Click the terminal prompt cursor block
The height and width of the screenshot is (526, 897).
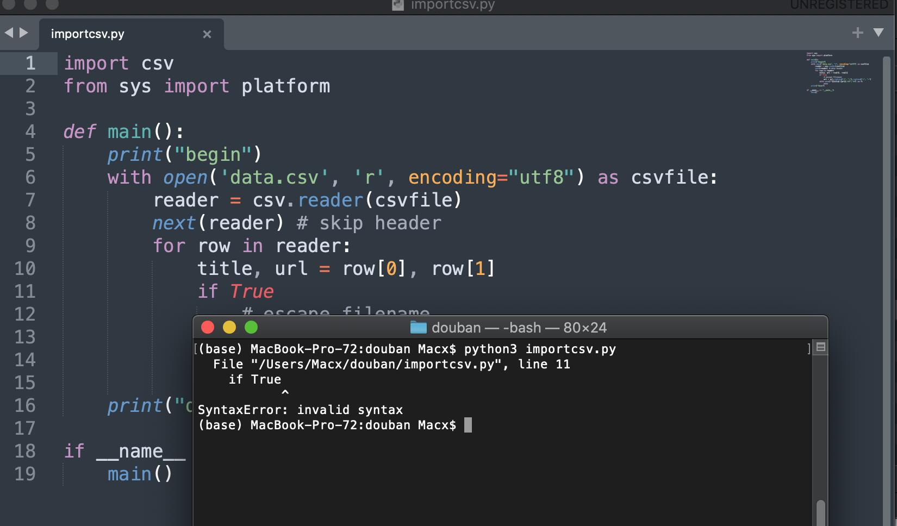(x=468, y=425)
